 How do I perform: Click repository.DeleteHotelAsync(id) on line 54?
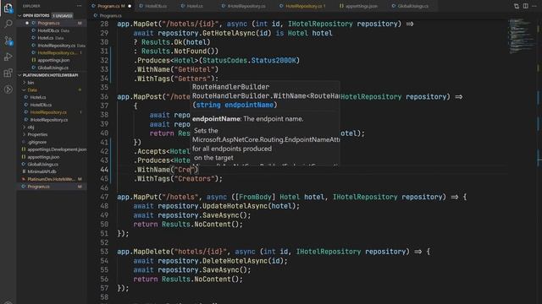click(x=222, y=261)
